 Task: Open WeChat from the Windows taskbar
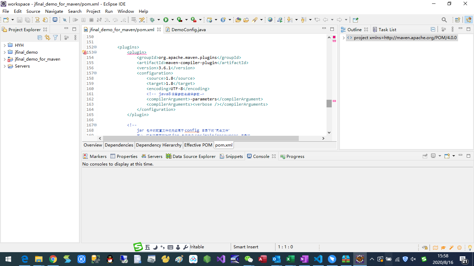tap(248, 259)
